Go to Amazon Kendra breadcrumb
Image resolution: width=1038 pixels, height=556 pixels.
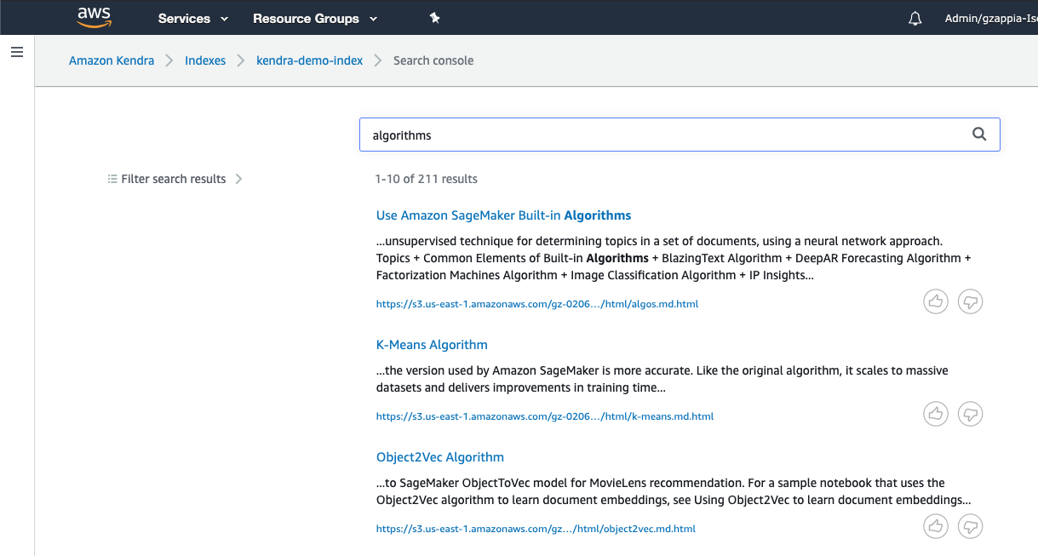(112, 60)
